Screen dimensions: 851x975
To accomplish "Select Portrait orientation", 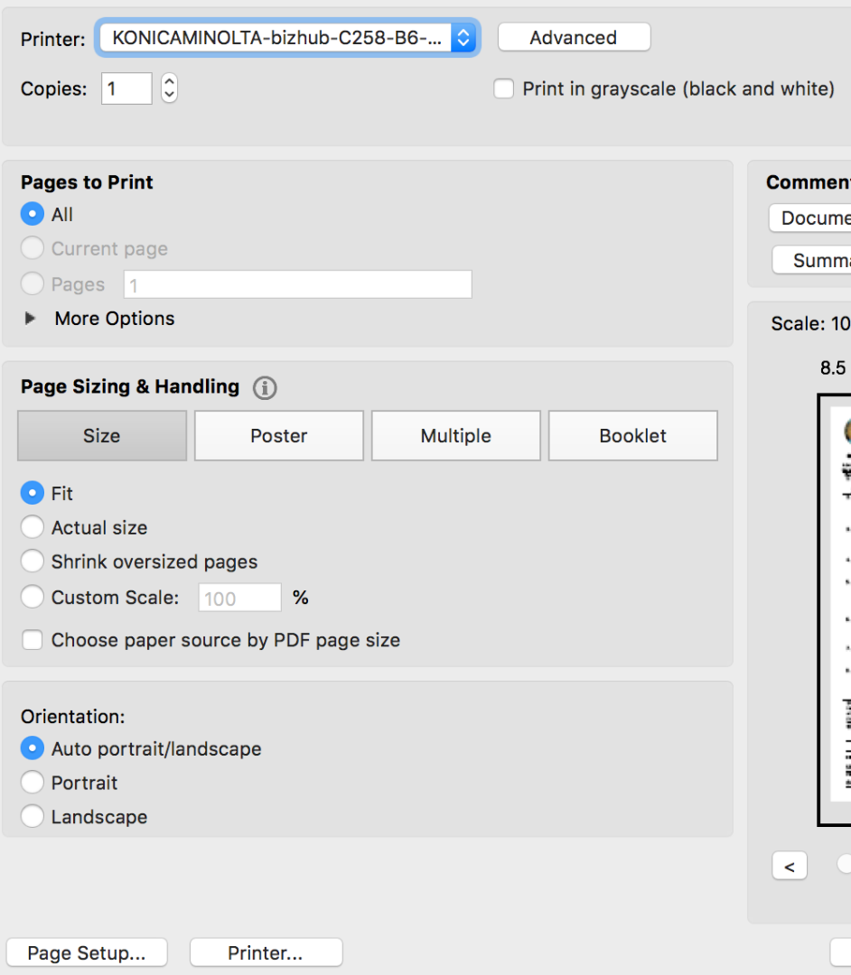I will pyautogui.click(x=33, y=783).
